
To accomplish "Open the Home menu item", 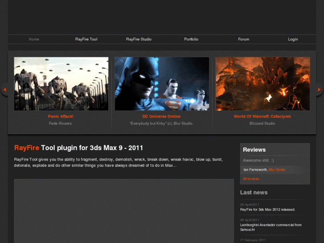I will click(34, 39).
